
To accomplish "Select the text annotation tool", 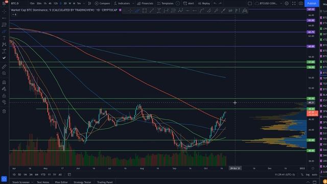I will tap(4, 38).
